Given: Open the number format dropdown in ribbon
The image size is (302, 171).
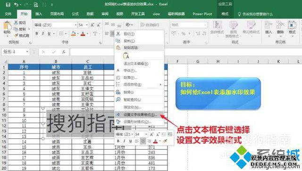Looking at the screenshot, I should pyautogui.click(x=205, y=25).
